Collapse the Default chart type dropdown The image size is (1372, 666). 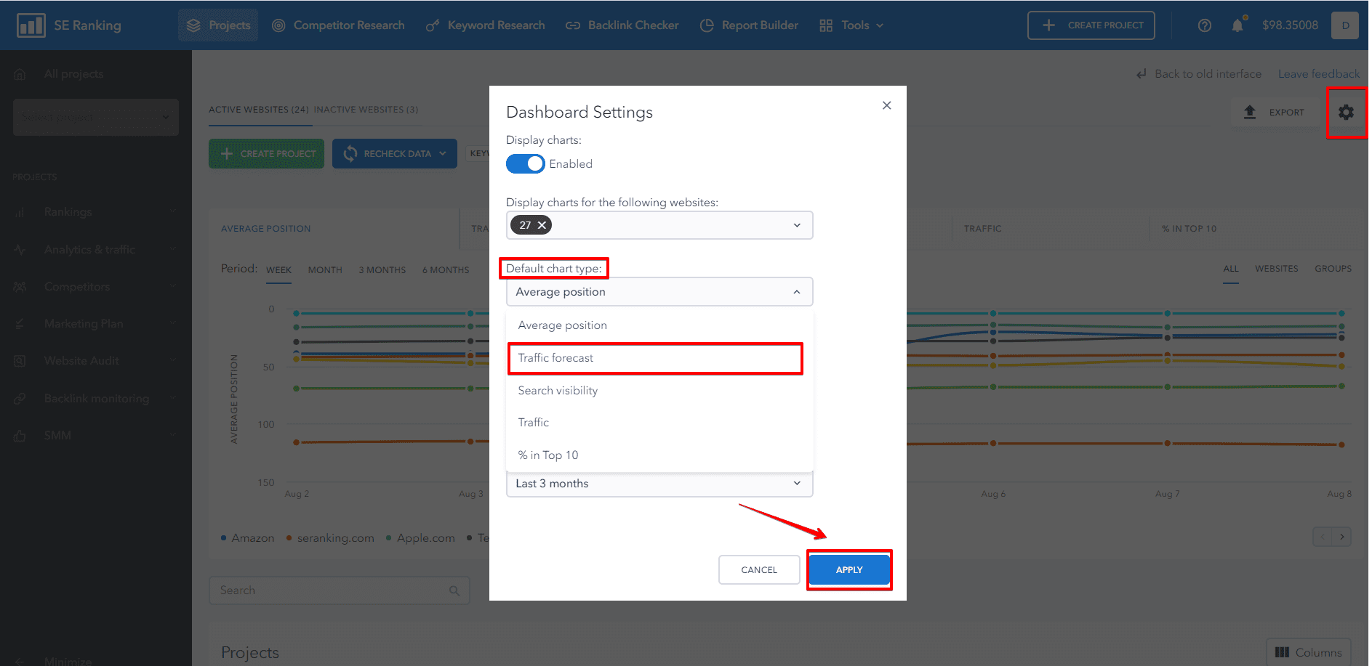coord(797,292)
